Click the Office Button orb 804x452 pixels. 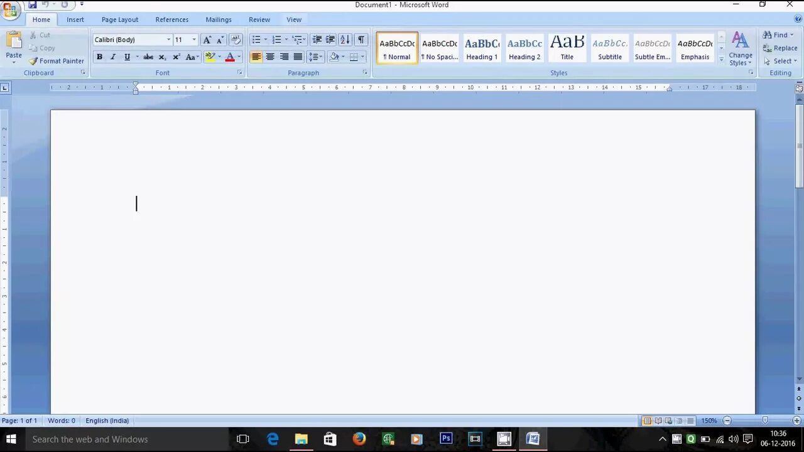click(11, 9)
